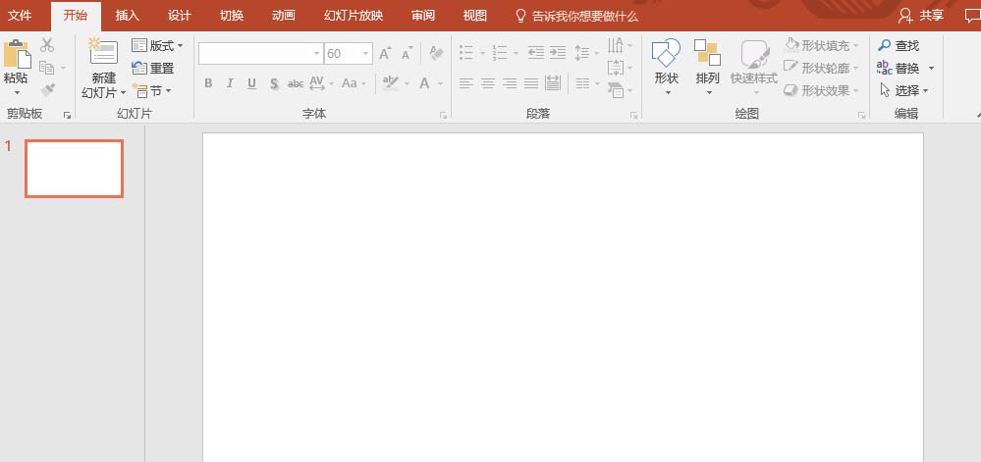Toggle Underline formatting

click(x=251, y=83)
